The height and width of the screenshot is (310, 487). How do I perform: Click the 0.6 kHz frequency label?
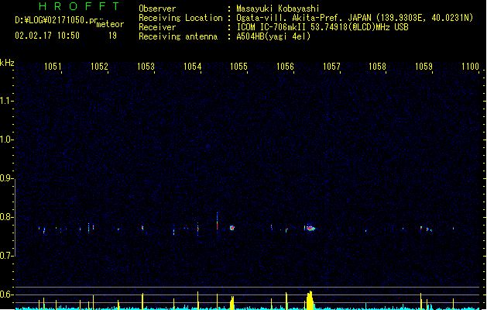(7, 294)
